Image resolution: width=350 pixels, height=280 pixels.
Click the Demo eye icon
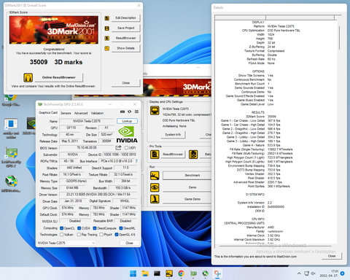click(x=155, y=187)
